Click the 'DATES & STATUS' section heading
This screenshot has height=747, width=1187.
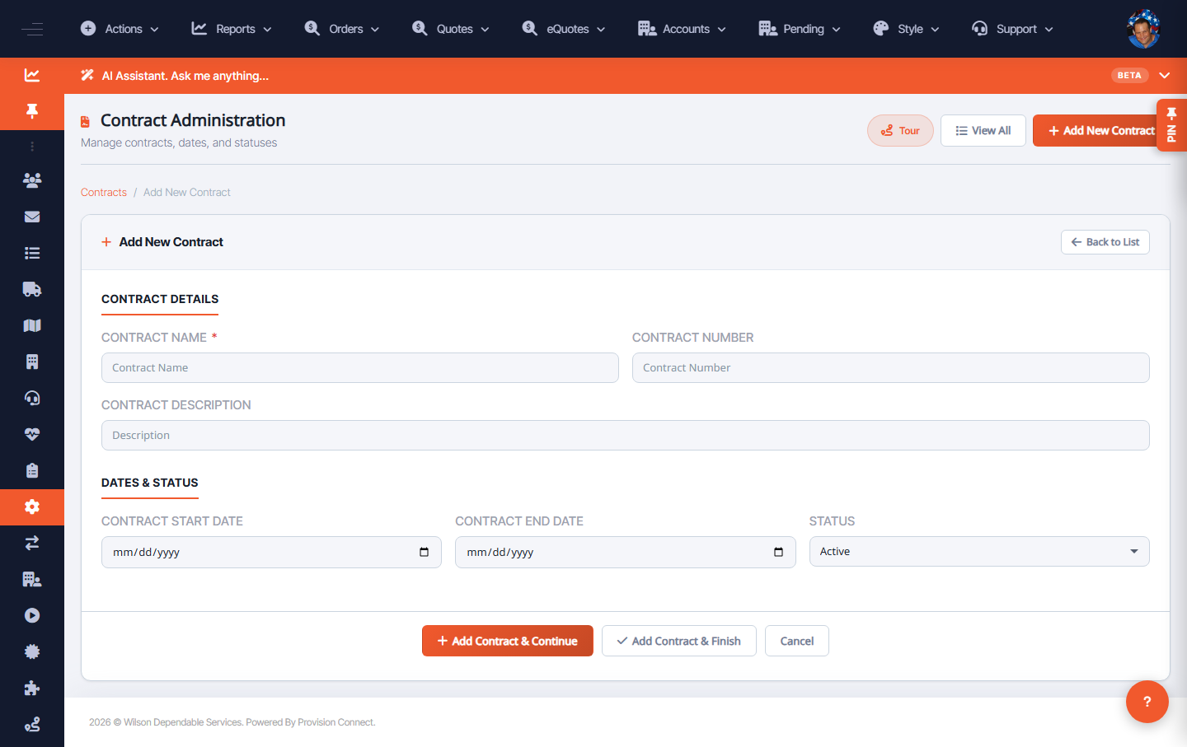click(150, 483)
